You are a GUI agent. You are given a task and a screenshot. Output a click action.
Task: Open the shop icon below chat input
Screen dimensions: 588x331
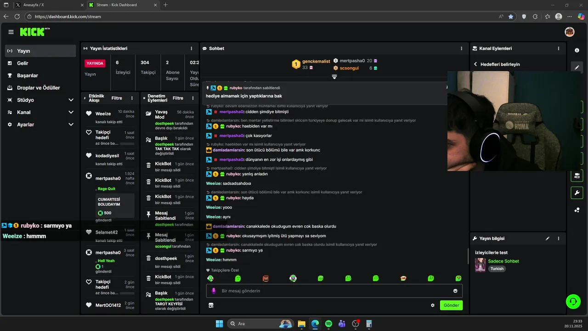pos(211,305)
